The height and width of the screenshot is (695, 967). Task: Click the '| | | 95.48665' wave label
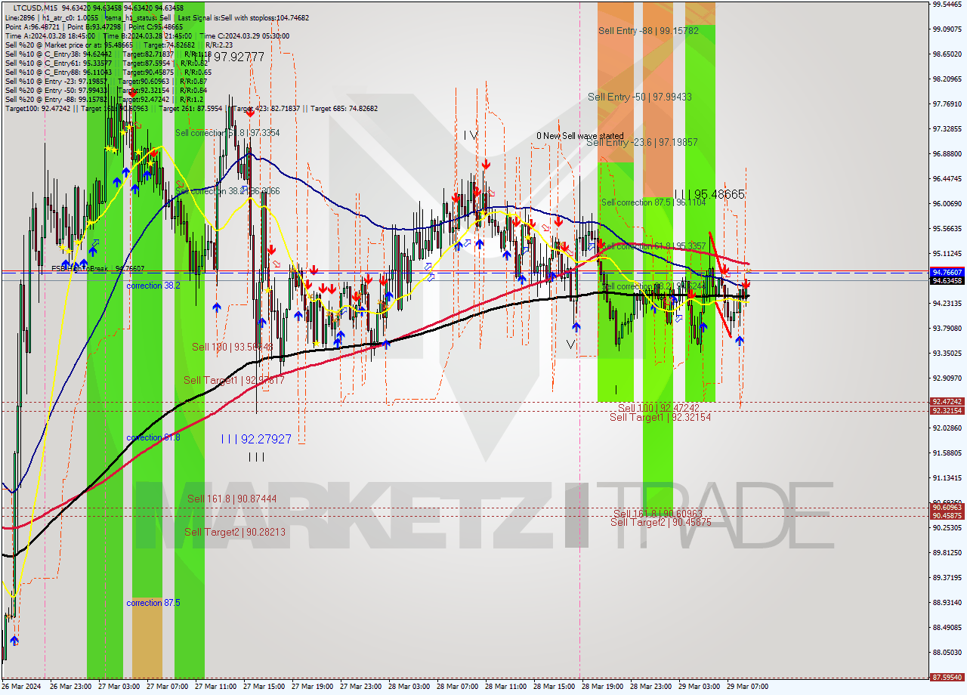(x=709, y=194)
